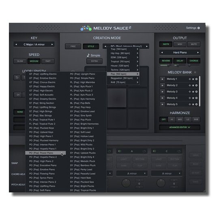Expand Reggaeton [90 bpm] submenu

coord(123,78)
